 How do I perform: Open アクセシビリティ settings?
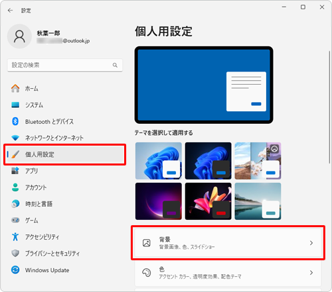click(65, 237)
